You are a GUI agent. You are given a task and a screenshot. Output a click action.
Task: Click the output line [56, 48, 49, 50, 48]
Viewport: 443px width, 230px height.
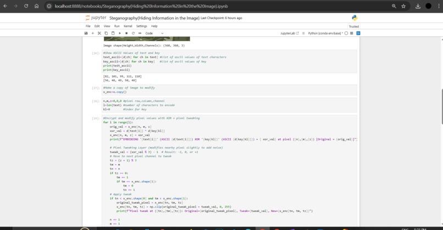[x=120, y=80]
